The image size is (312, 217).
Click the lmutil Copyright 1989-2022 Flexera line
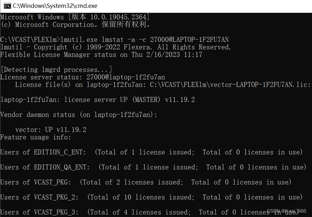(x=115, y=47)
